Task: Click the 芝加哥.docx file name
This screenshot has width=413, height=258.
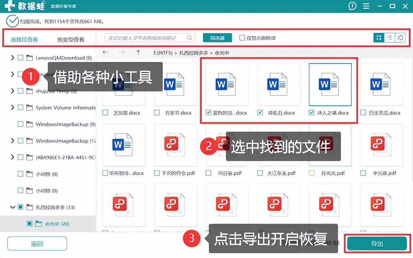Action: (x=127, y=113)
